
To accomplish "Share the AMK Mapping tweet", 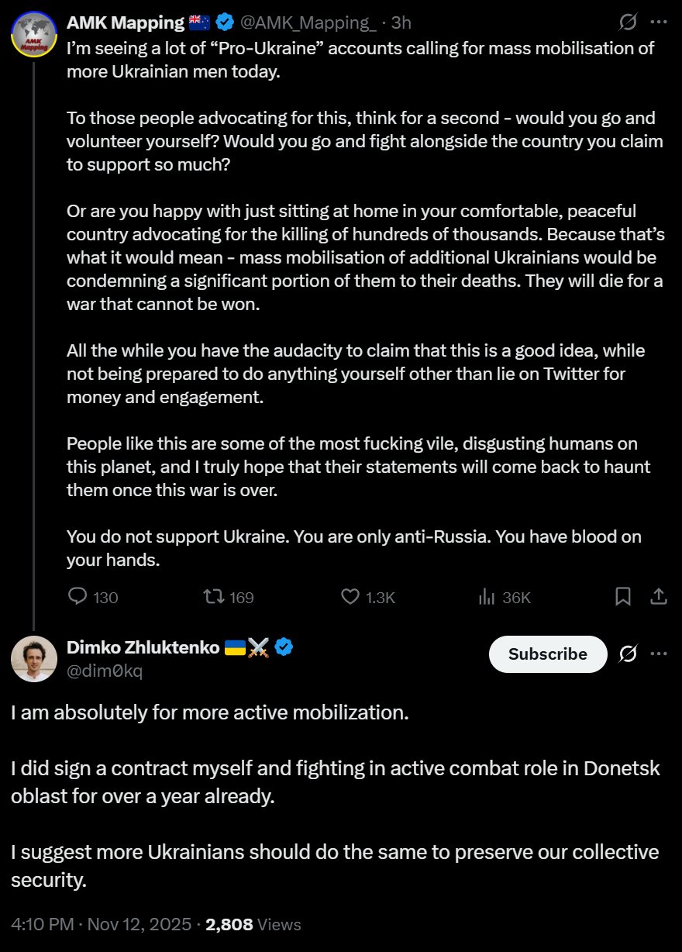I will (x=658, y=596).
